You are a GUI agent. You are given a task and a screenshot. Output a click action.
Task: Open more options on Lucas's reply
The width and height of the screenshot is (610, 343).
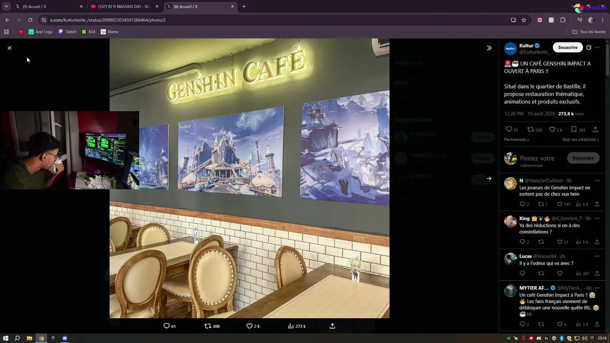(597, 256)
